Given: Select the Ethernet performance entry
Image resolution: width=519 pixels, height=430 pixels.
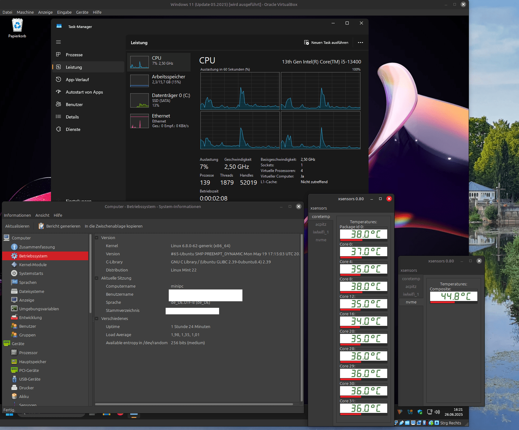Looking at the screenshot, I should coord(159,121).
